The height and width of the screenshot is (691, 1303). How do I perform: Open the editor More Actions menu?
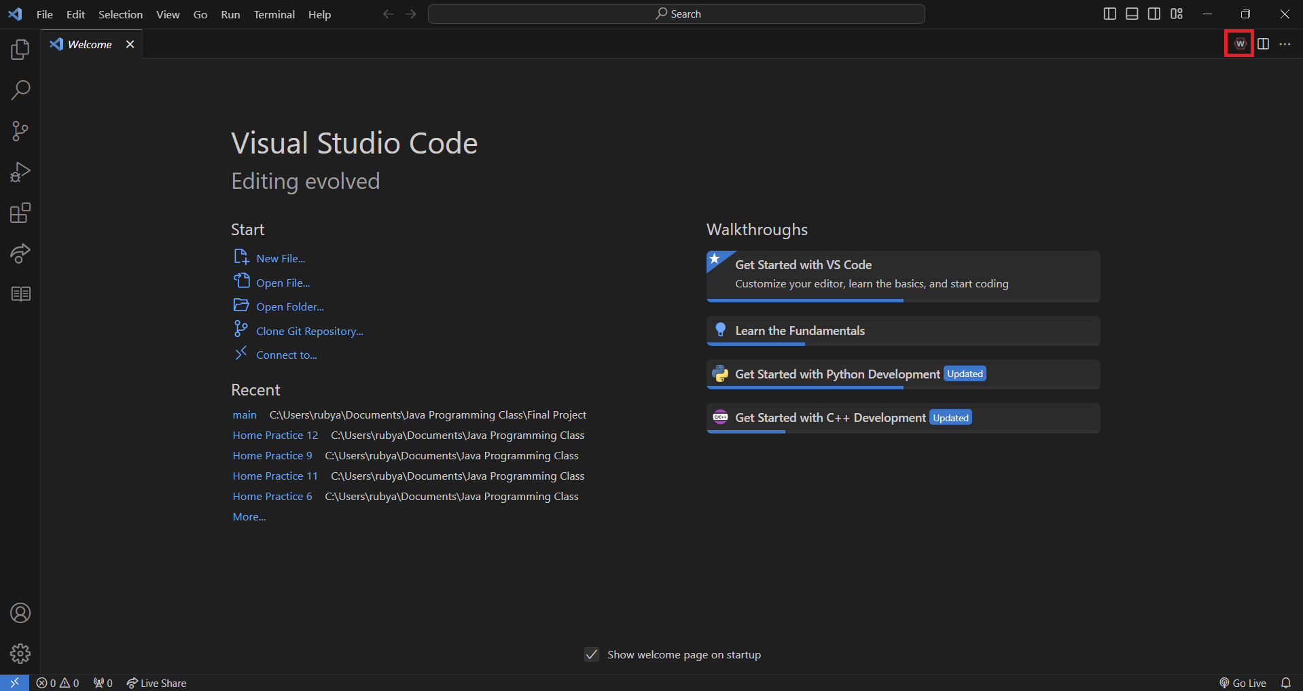[1285, 43]
